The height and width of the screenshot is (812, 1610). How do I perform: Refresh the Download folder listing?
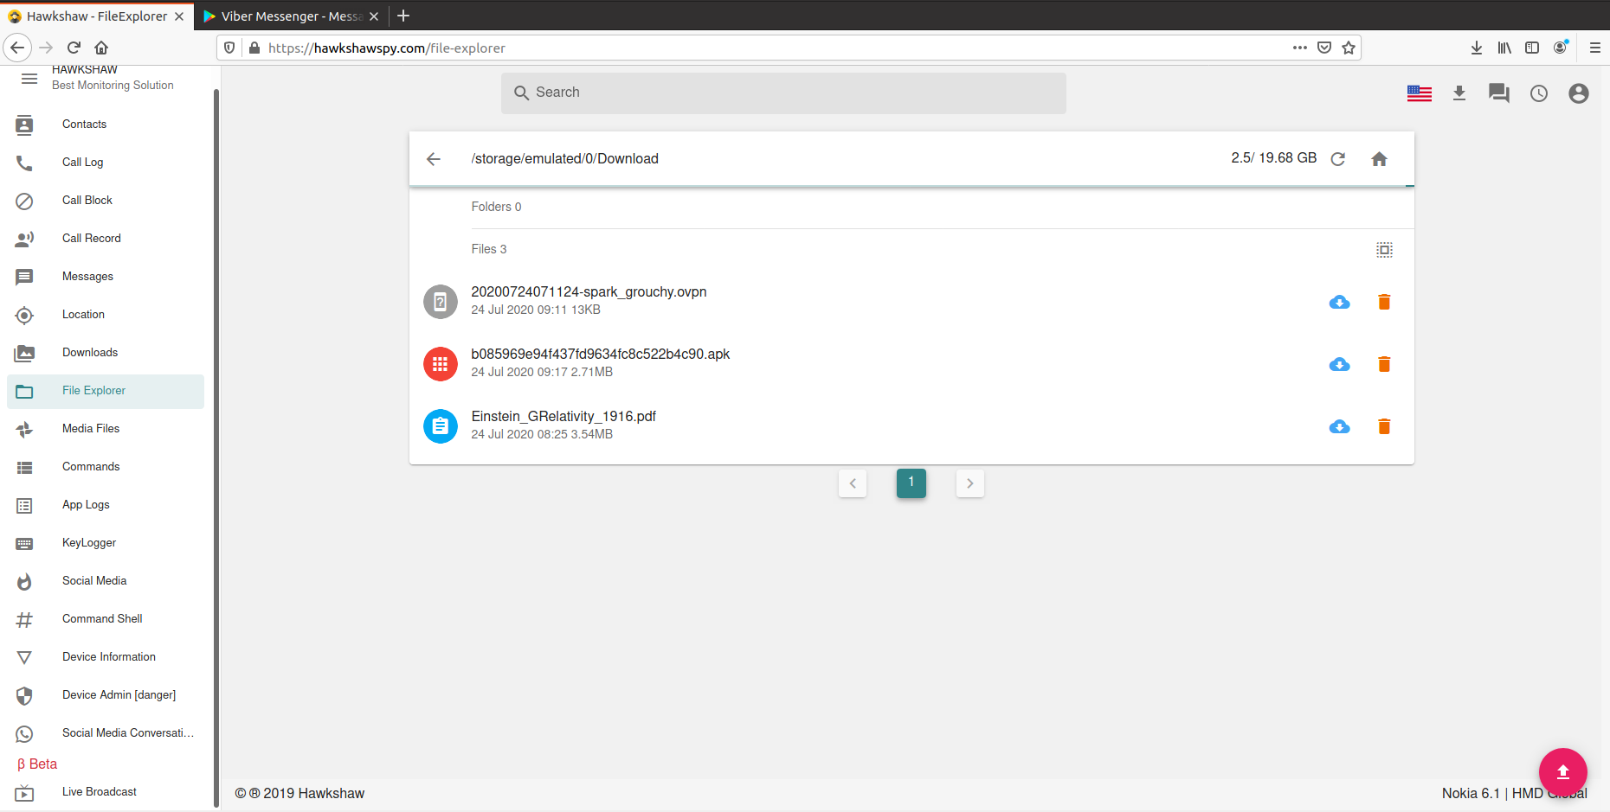[1338, 159]
